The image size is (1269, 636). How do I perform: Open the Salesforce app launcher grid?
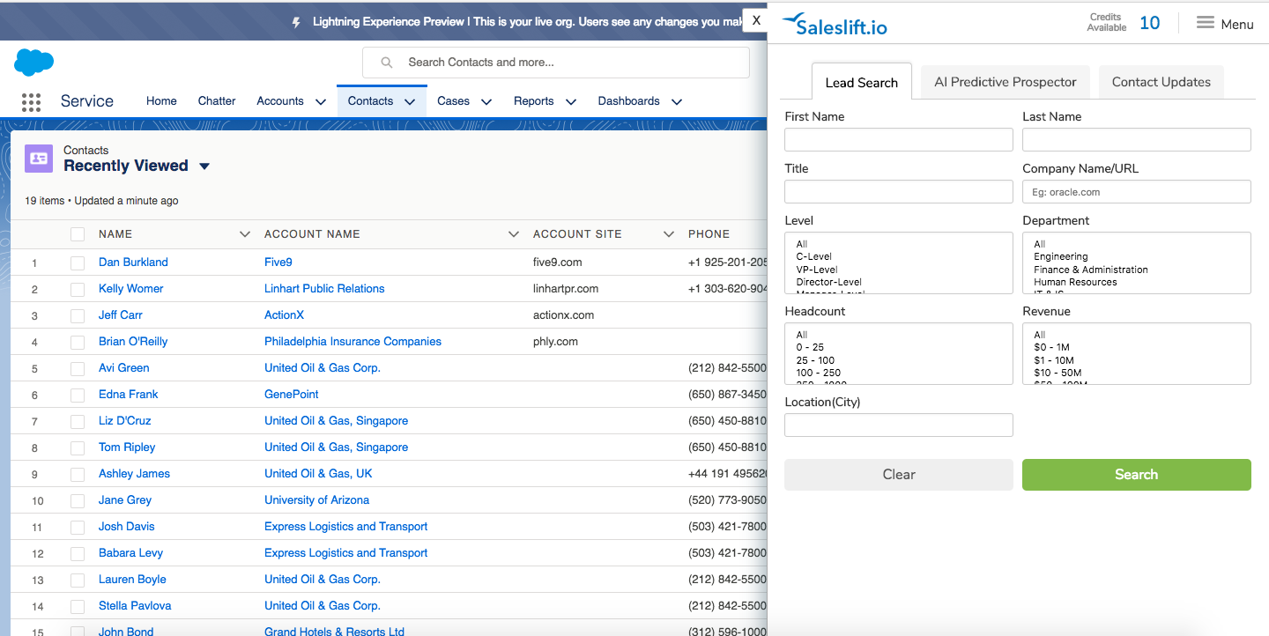coord(31,101)
